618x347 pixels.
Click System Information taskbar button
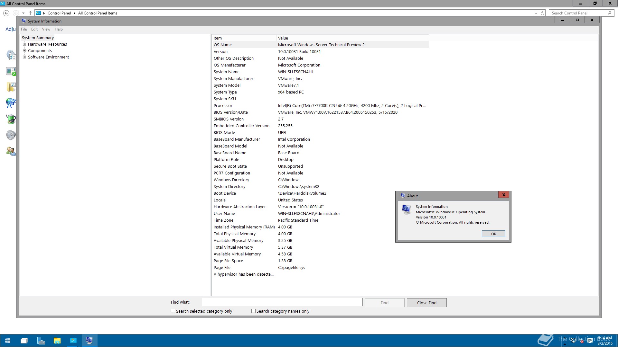click(89, 341)
